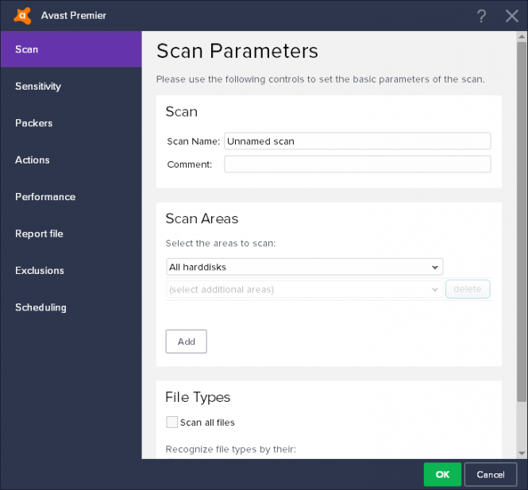Click the Avast logo icon
This screenshot has height=490, width=528.
[22, 16]
